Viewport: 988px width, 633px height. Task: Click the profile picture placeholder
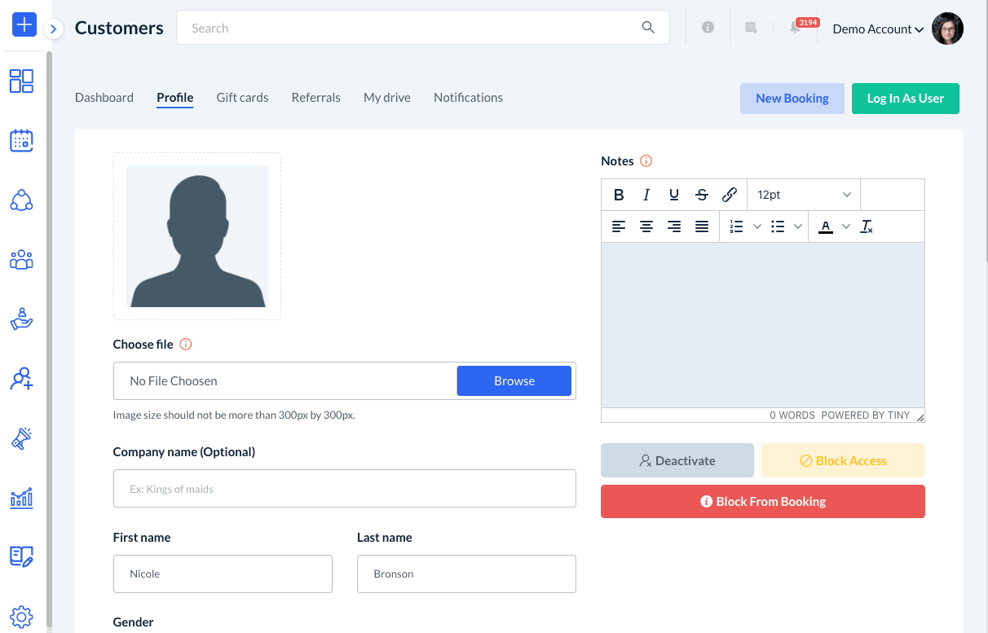pos(197,236)
